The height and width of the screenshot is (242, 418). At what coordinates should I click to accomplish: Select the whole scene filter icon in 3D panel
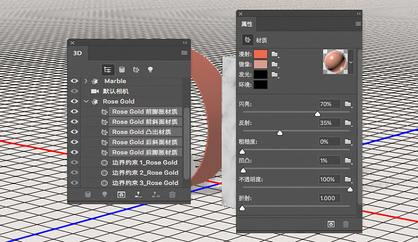pos(108,70)
